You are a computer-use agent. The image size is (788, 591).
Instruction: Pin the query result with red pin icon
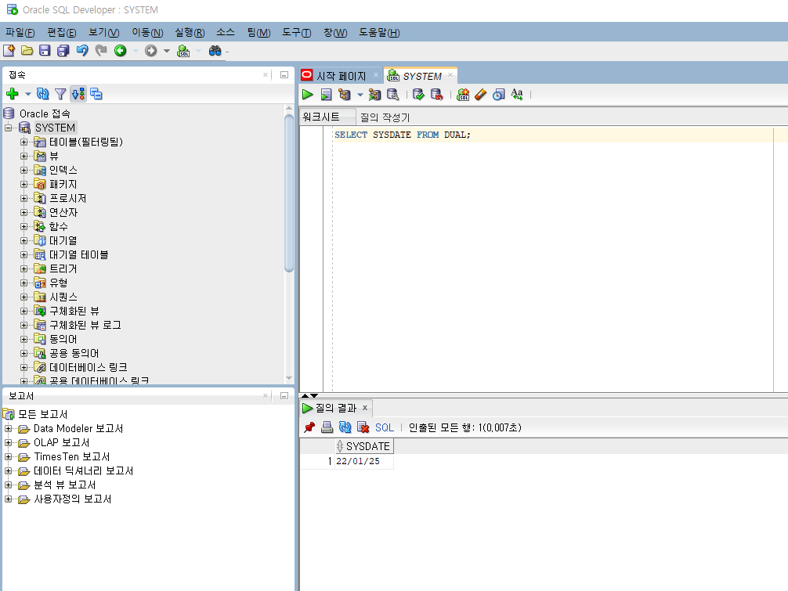click(x=309, y=427)
